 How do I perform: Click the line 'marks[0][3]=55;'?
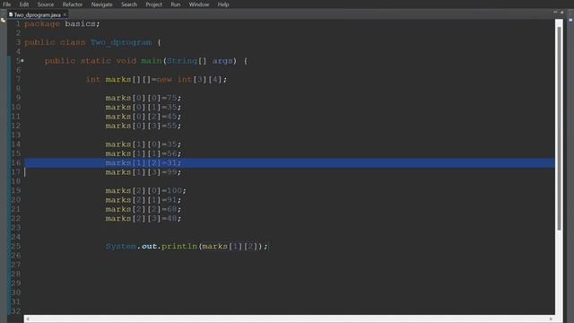143,126
